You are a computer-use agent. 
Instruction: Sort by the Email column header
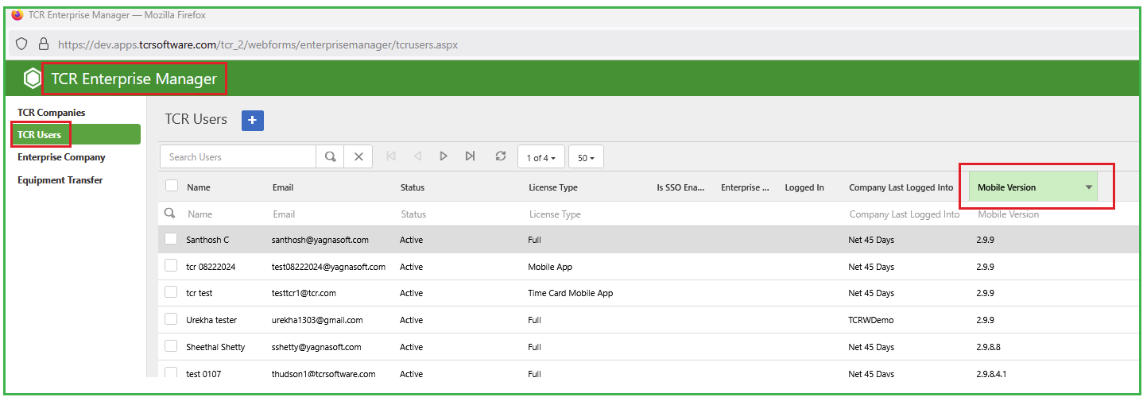click(283, 187)
